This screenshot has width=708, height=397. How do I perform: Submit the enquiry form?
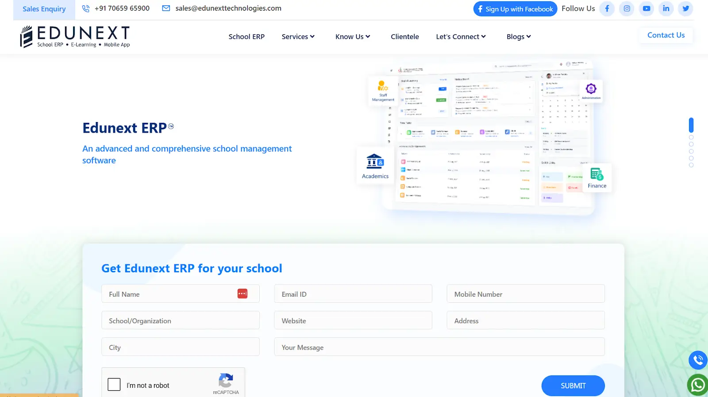point(573,386)
